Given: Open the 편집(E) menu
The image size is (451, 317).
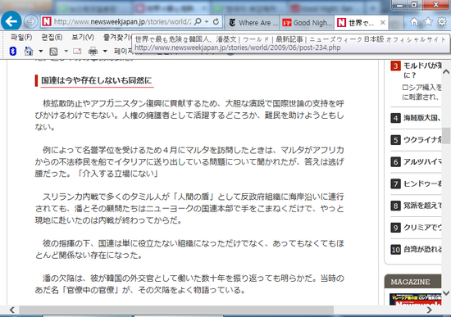Looking at the screenshot, I should 52,37.
